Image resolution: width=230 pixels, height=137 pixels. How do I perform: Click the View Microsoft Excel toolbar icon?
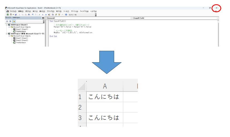coord(7,15)
